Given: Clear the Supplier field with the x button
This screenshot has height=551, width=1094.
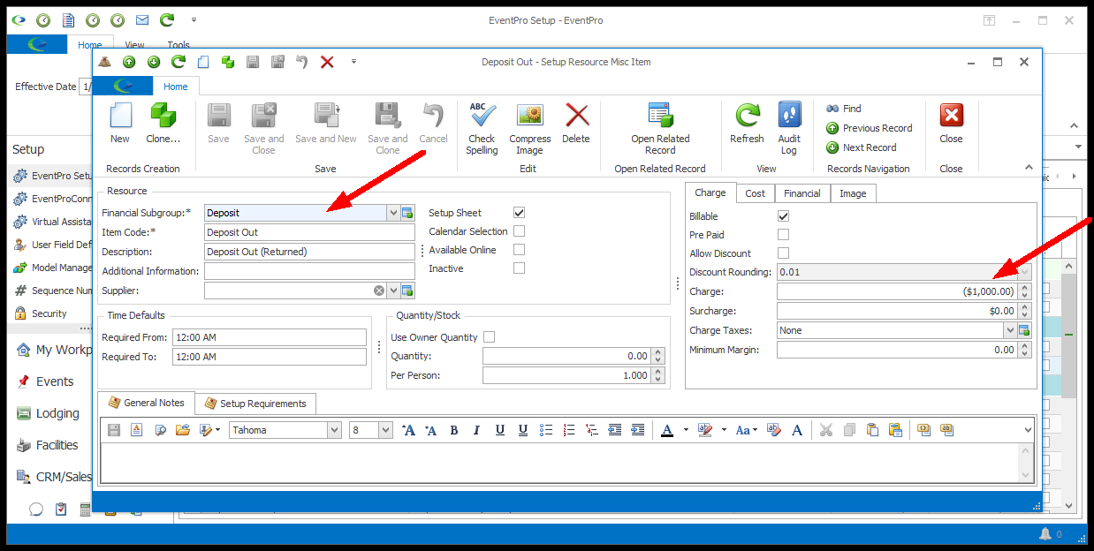Looking at the screenshot, I should [x=379, y=291].
